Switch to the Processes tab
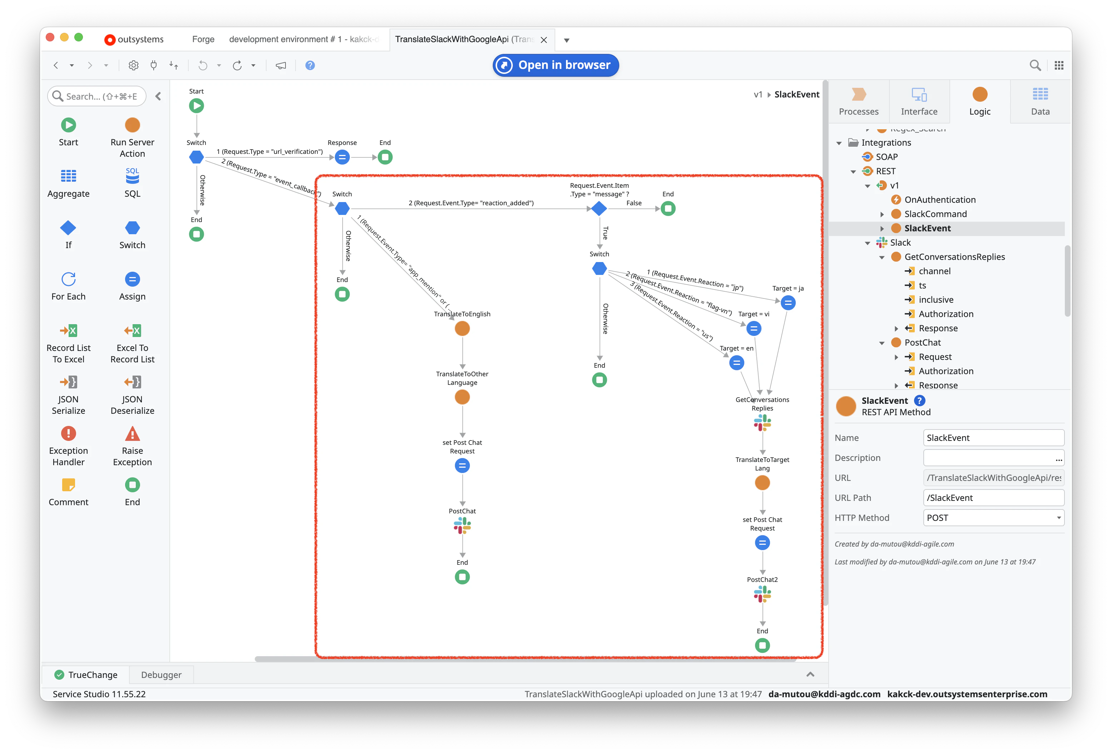The width and height of the screenshot is (1112, 754). pos(859,102)
